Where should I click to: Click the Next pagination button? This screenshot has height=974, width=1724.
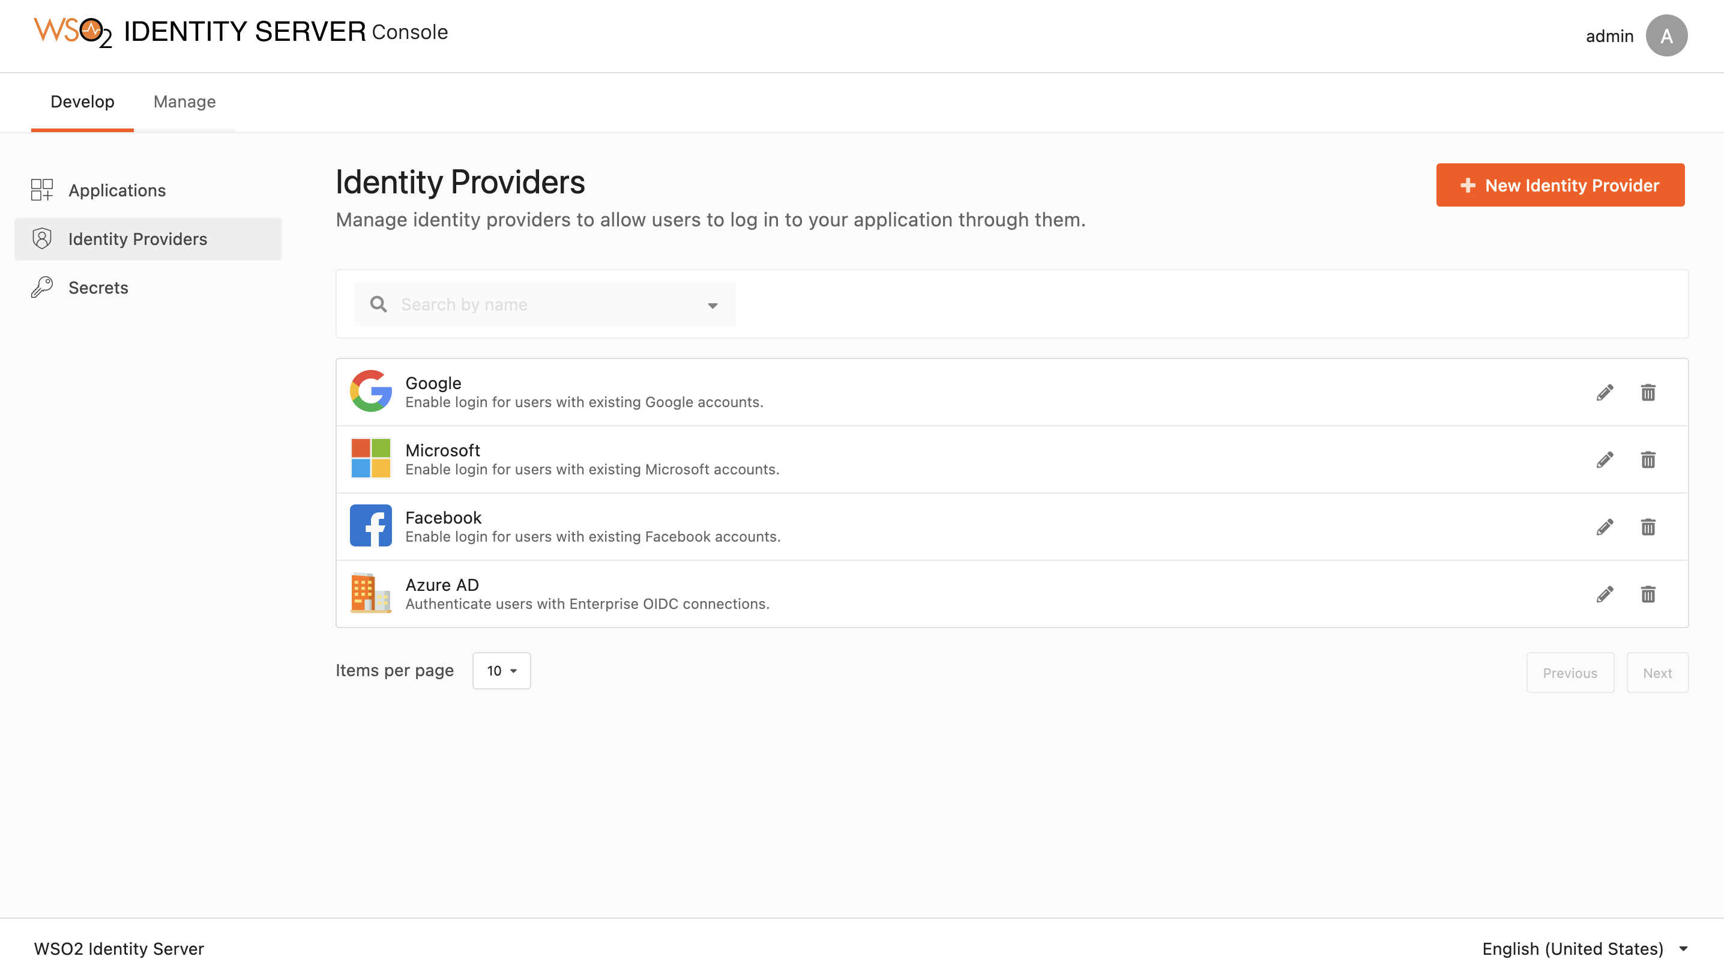1657,672
